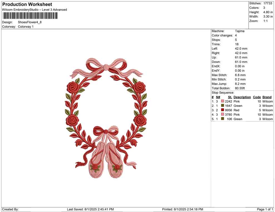Image resolution: width=275 pixels, height=212 pixels.
Task: Click the Height value '4.80 in'
Action: (268, 12)
